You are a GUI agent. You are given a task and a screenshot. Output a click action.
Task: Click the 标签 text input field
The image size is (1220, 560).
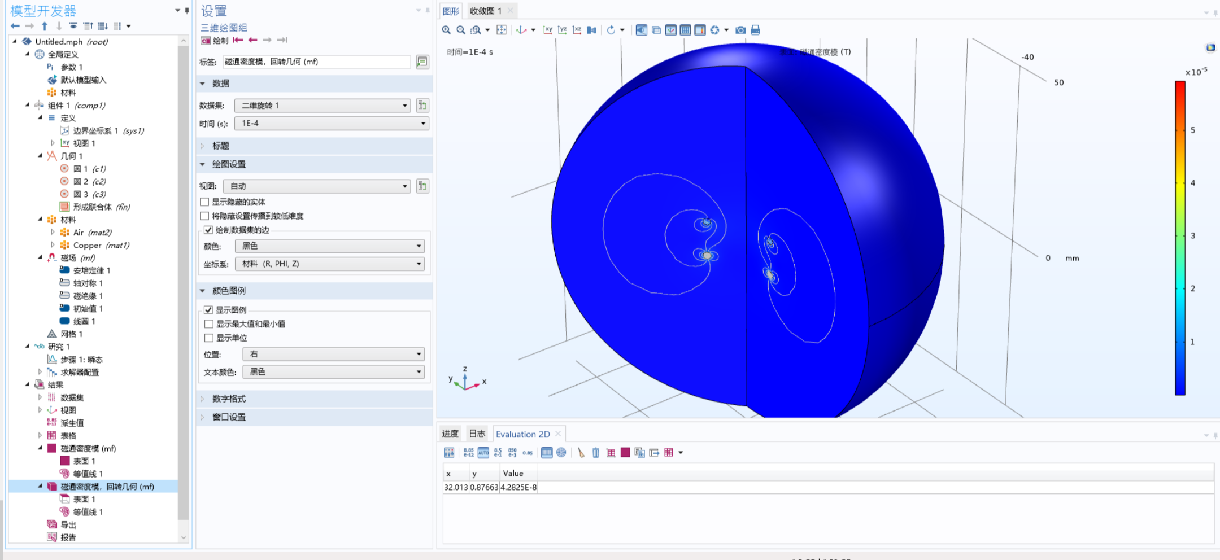pos(316,62)
